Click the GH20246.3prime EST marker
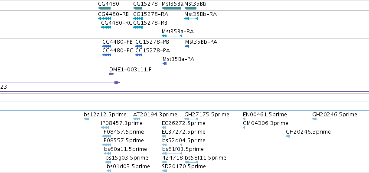 click(x=287, y=136)
